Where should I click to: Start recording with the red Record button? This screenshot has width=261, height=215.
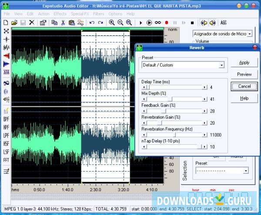[167, 23]
